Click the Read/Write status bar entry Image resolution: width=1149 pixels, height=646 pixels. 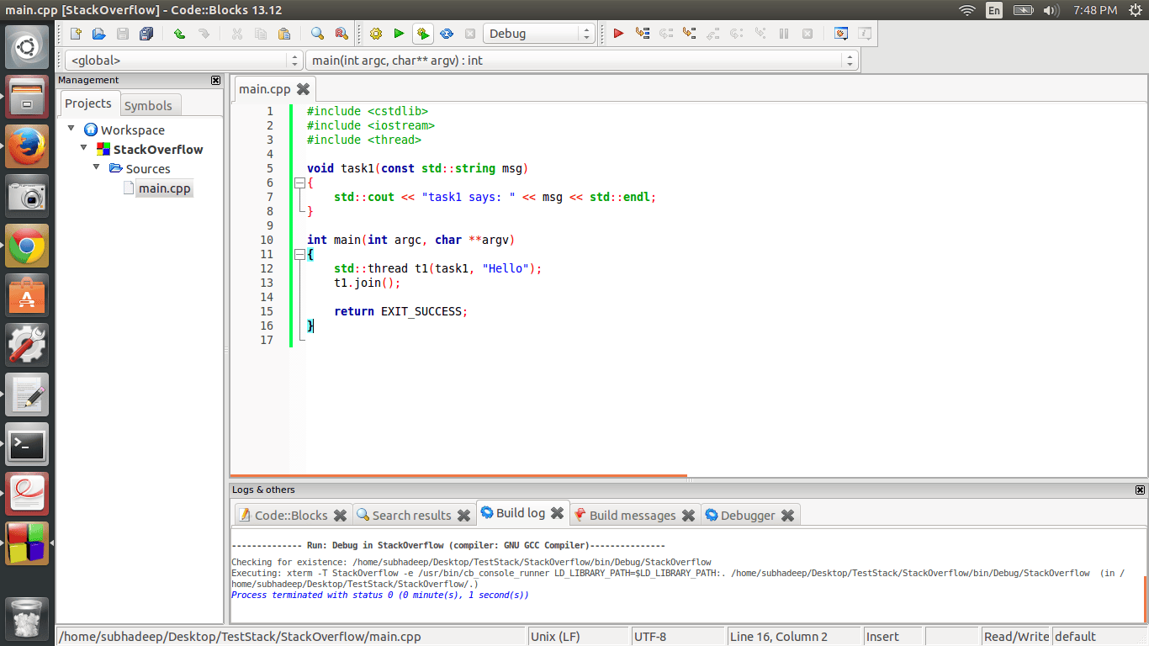pos(1015,637)
